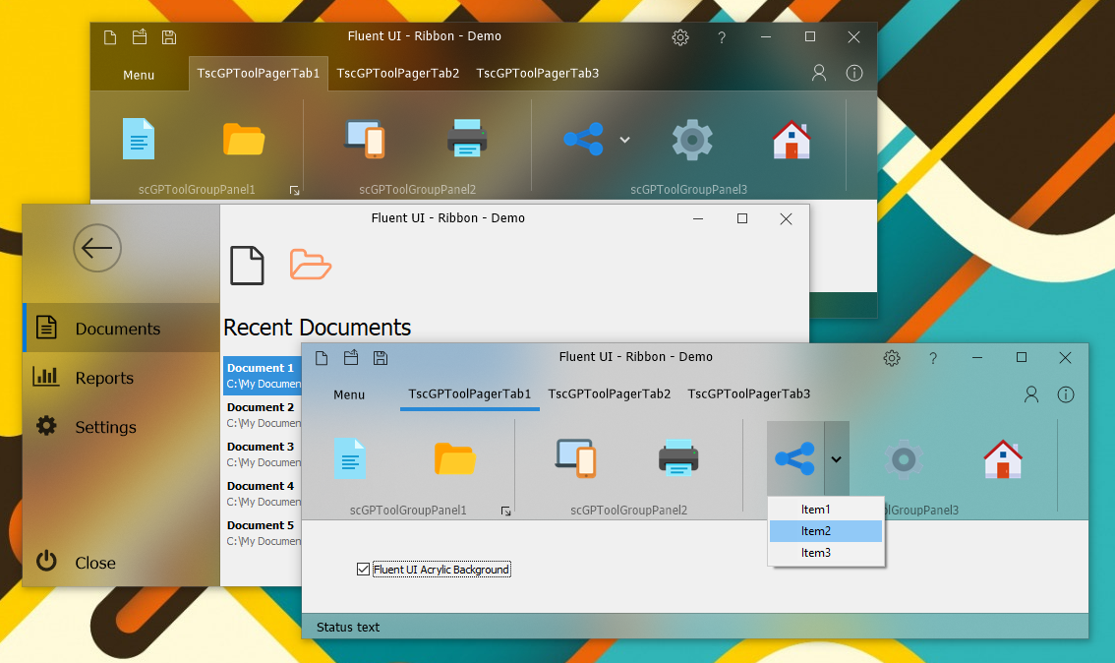
Task: Select Document 2 in the Recent Documents list
Action: coord(264,415)
